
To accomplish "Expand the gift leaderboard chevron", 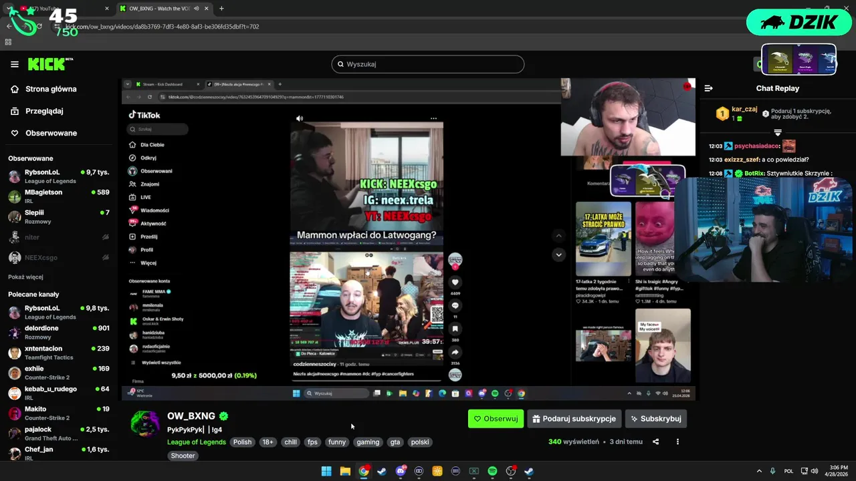I will pos(778,132).
